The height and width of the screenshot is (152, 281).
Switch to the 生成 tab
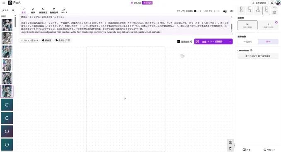(24, 11)
